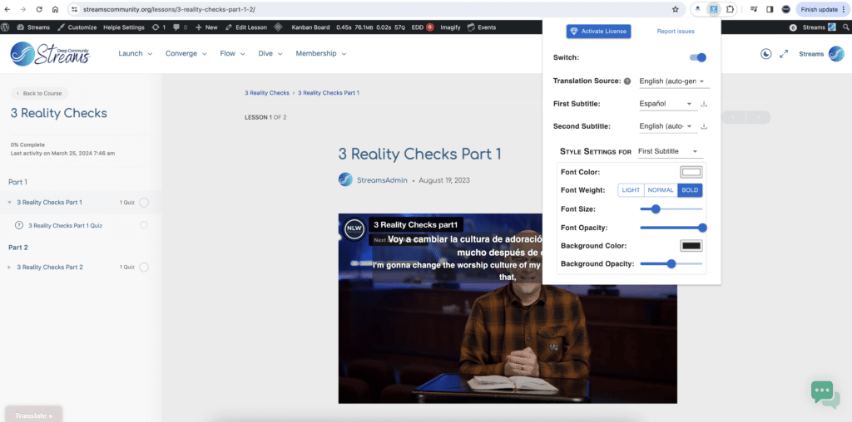Turn off the subtitle Switch toggle
The width and height of the screenshot is (852, 422).
698,57
